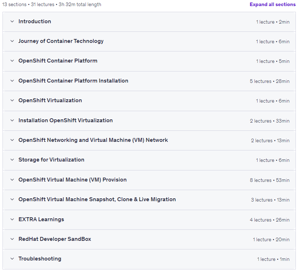Screen dimensions: 298x273
Task: Click Expand all sections link
Action: [x=273, y=4]
